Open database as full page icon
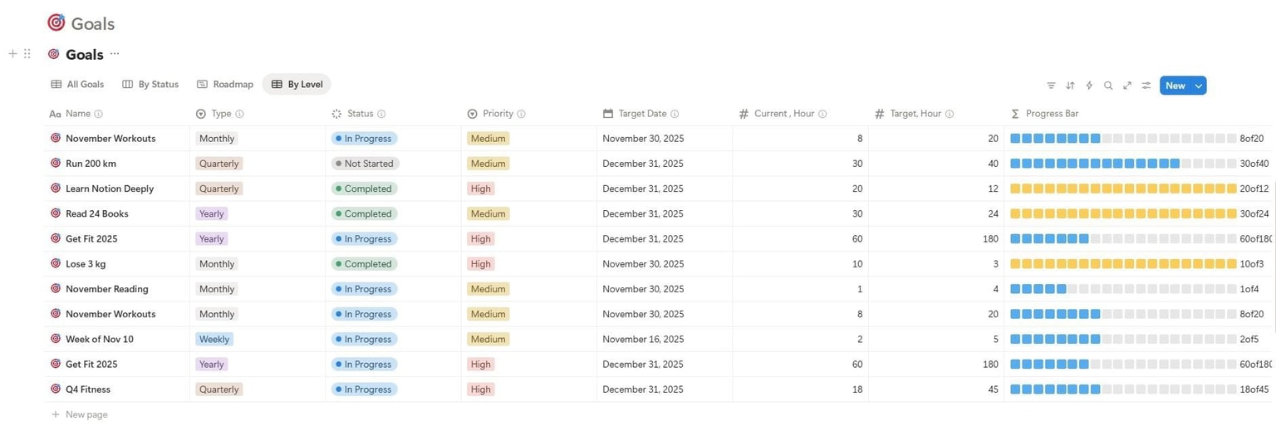This screenshot has height=436, width=1276. point(1127,86)
